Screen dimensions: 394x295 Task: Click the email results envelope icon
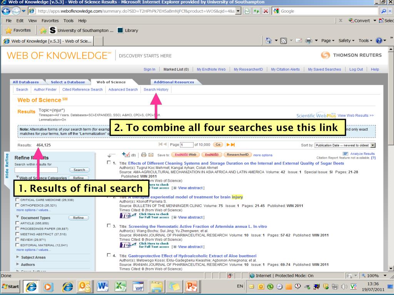(x=151, y=155)
